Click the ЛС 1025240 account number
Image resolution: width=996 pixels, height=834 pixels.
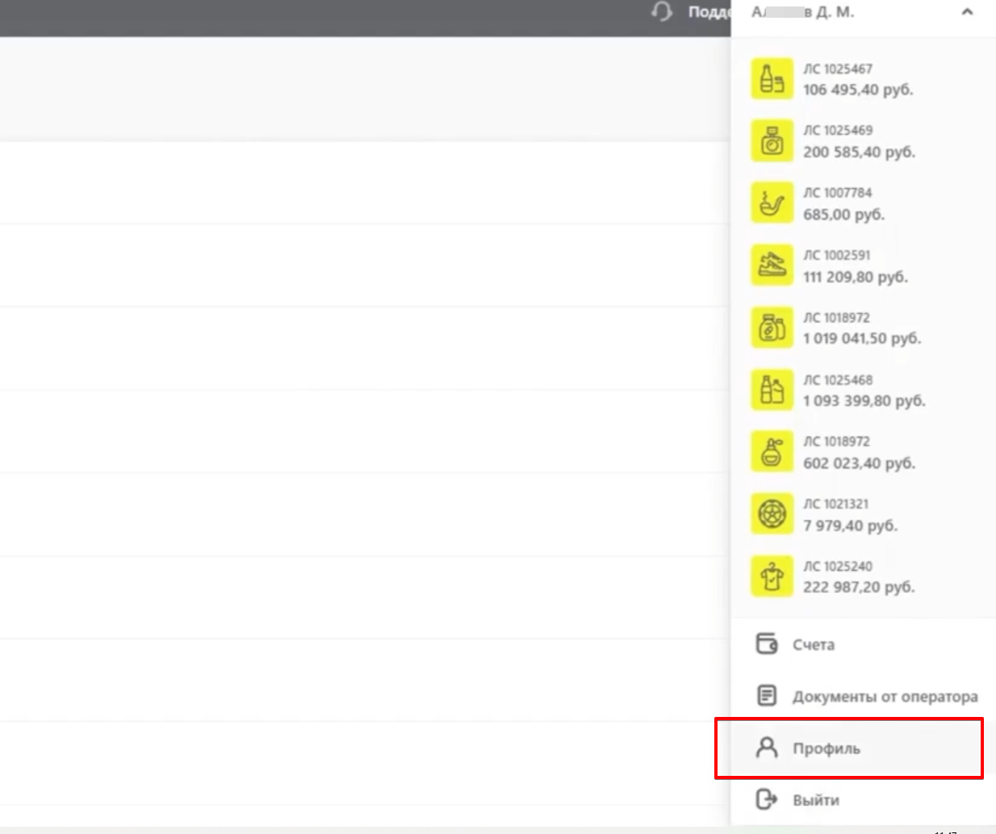coord(838,567)
